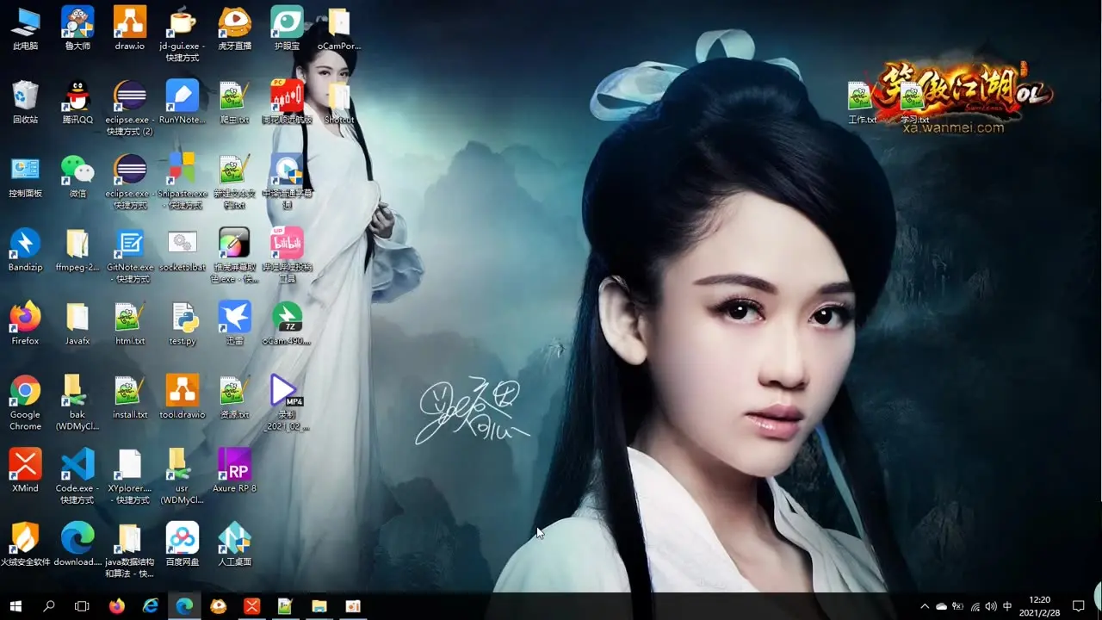
Task: Select the Axure RP 8 desktop icon
Action: pos(234,470)
